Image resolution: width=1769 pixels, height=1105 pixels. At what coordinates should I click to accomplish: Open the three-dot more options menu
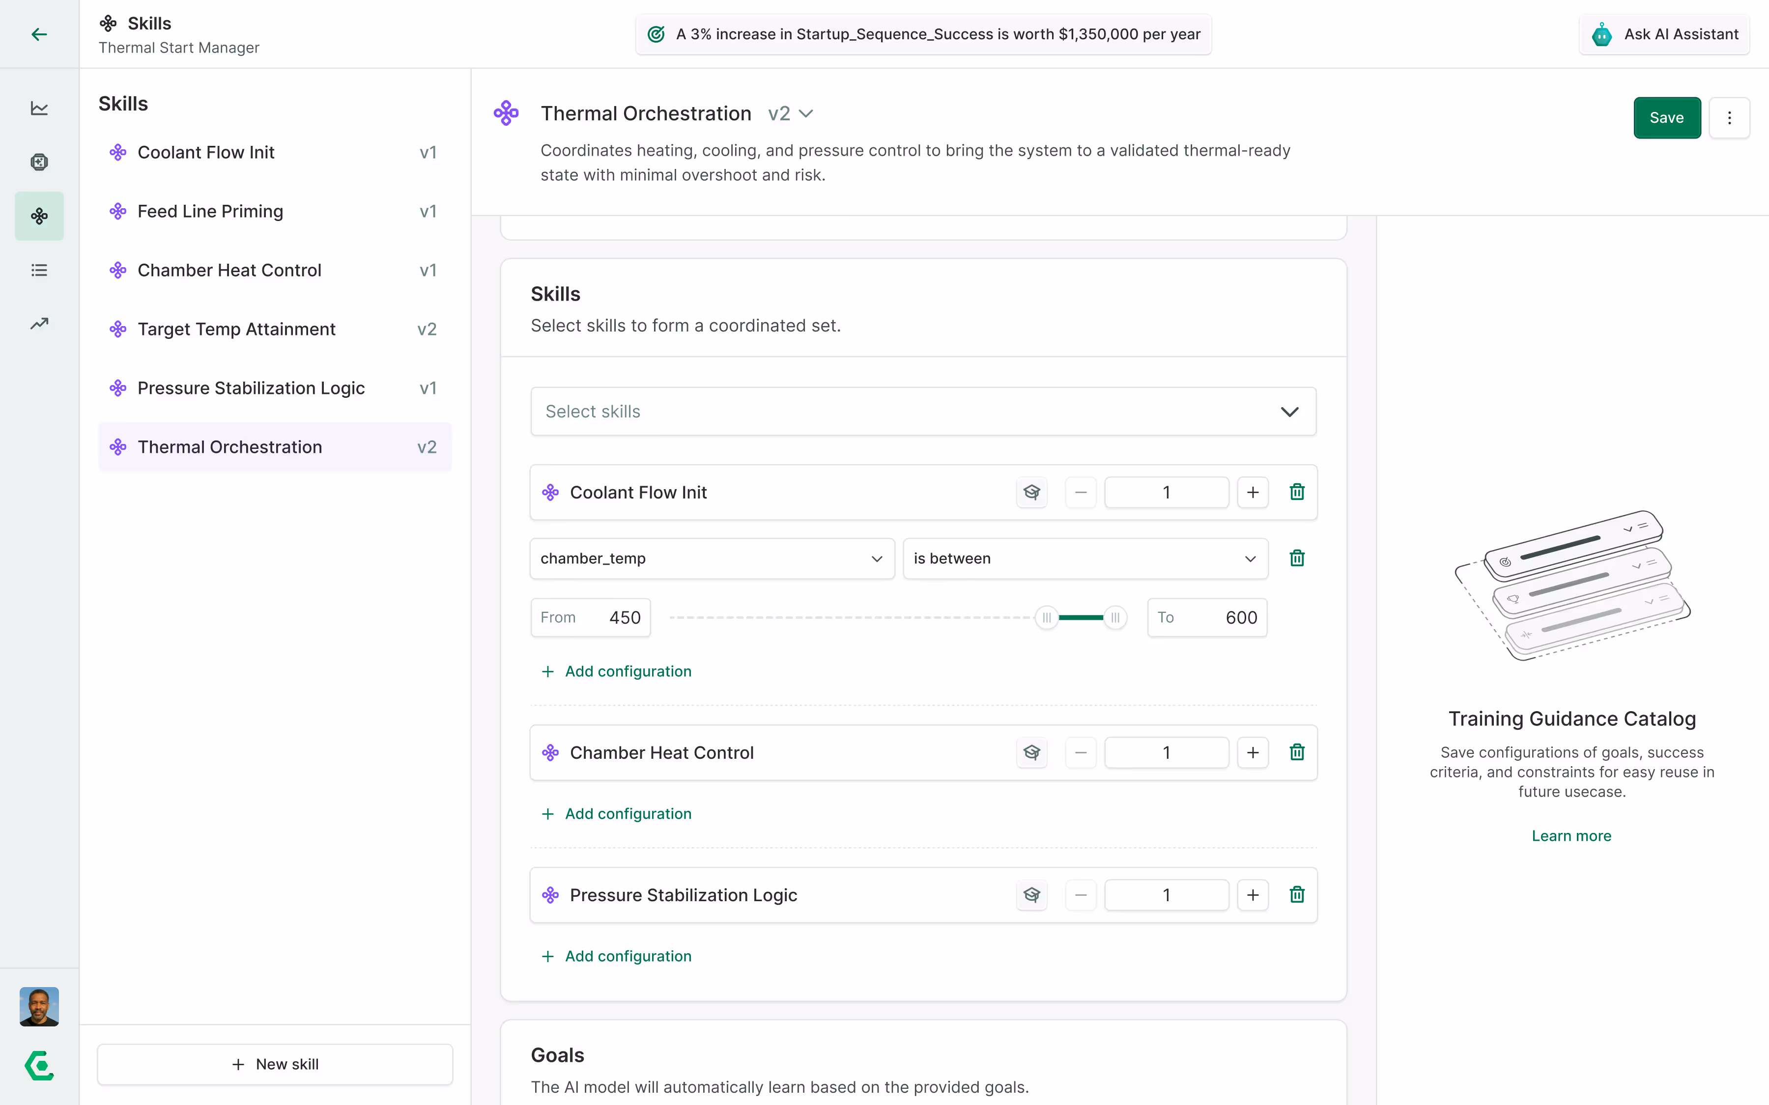tap(1729, 118)
